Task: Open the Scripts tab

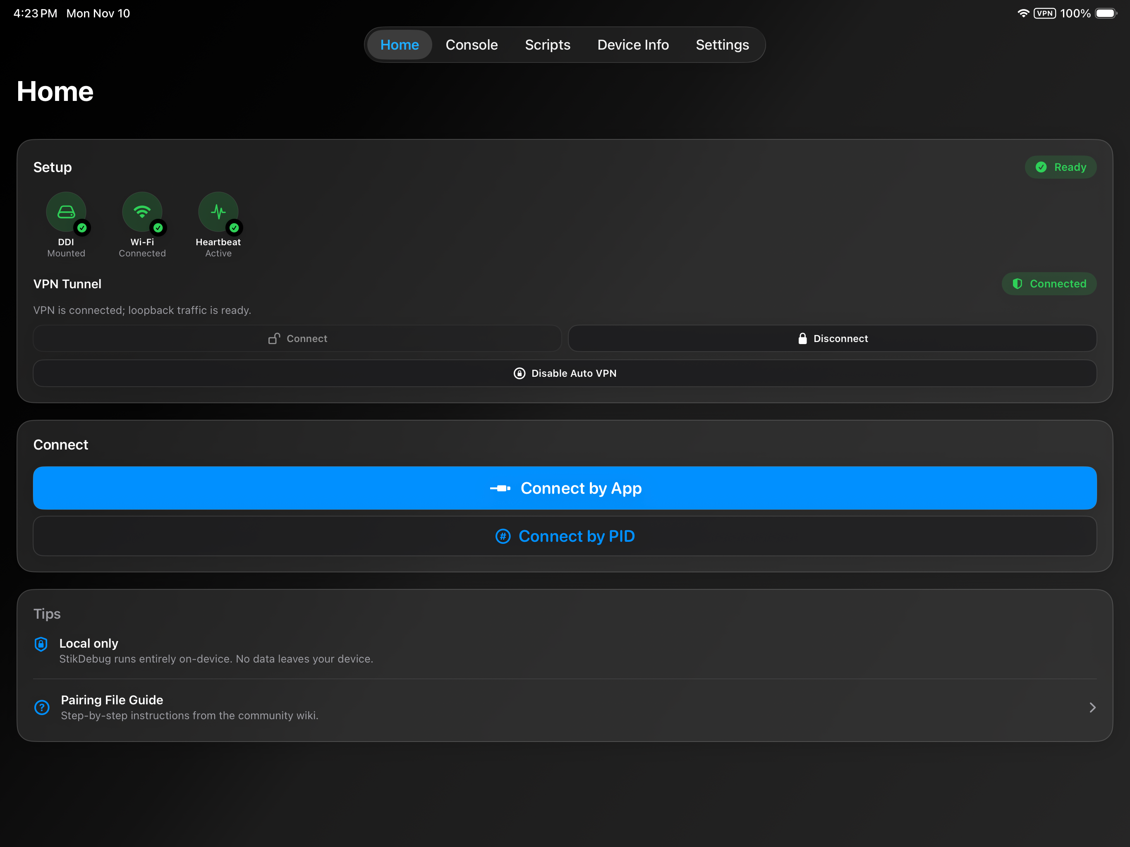Action: (547, 45)
